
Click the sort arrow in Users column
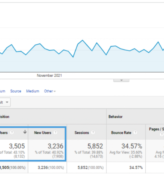coord(25,132)
